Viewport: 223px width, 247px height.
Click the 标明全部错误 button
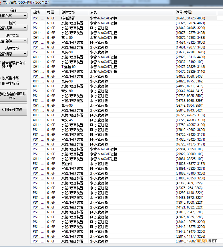13,110
